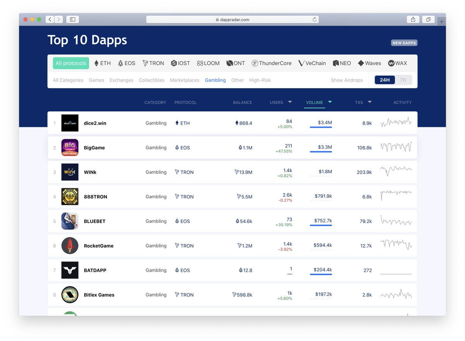Open dice2.win dapp name link
Screen dimensions: 465x341
coord(95,123)
